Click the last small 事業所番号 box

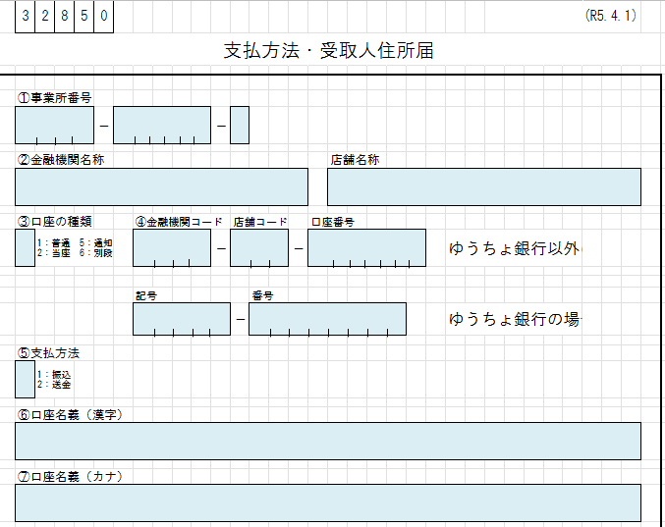click(240, 125)
